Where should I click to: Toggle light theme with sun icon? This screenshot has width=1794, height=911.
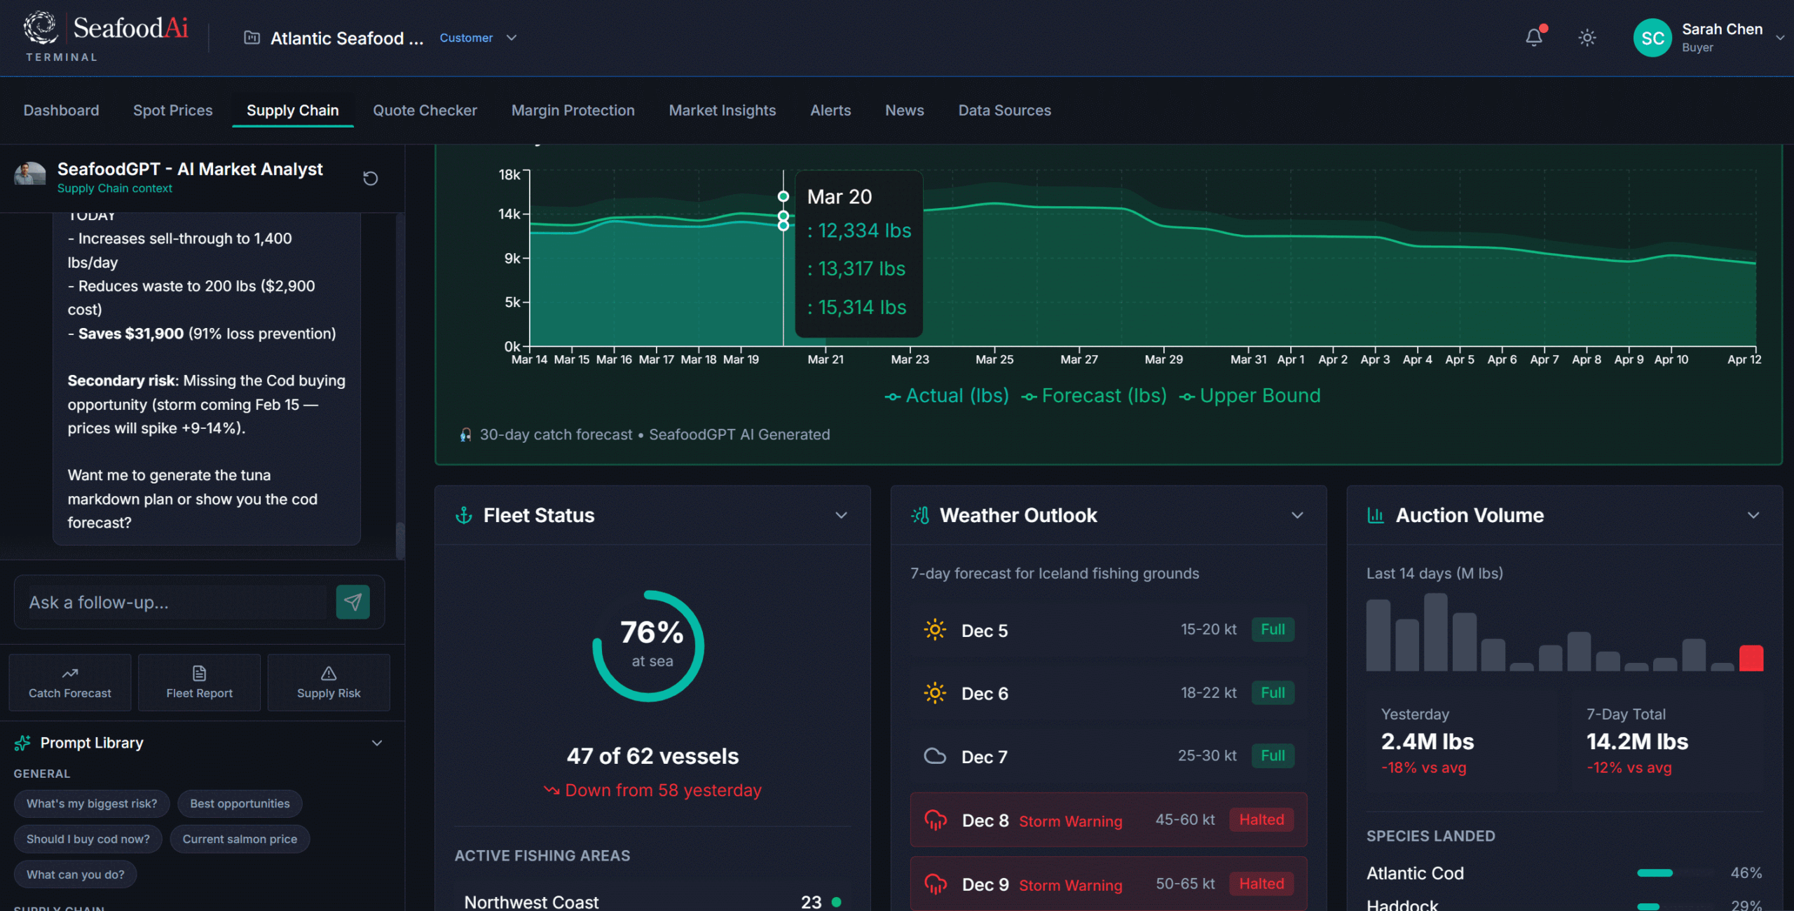click(x=1587, y=37)
